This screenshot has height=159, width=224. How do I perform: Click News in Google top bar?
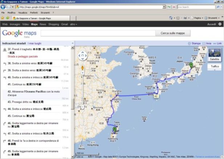coord(43,24)
